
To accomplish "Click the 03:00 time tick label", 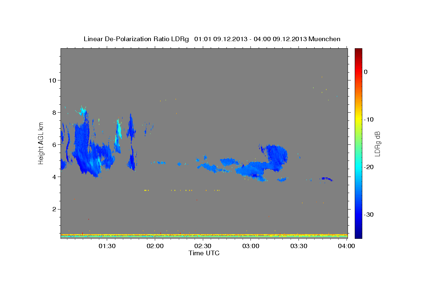I will 250,246.
